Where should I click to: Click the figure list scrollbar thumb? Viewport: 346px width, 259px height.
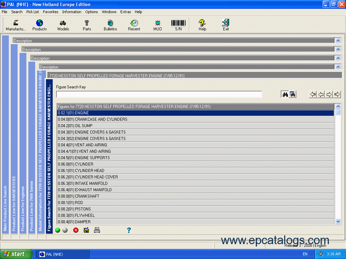click(x=338, y=112)
